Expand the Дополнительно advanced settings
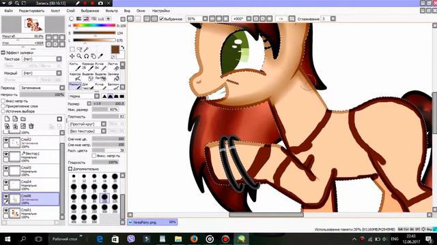The width and height of the screenshot is (437, 245). click(70, 169)
